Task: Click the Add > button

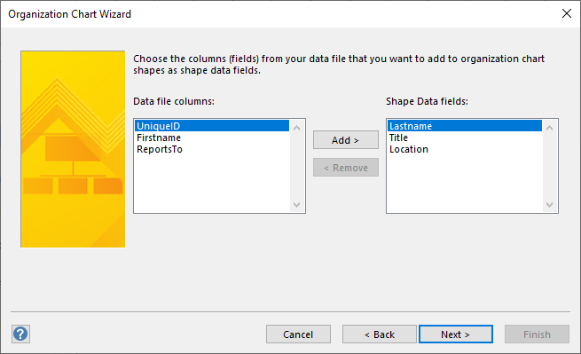Action: (346, 140)
